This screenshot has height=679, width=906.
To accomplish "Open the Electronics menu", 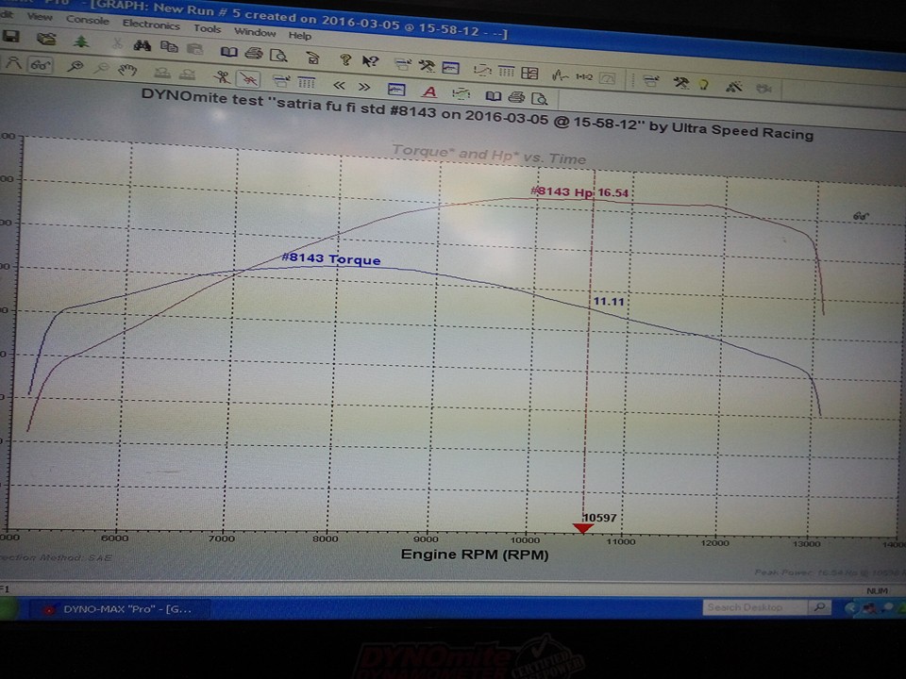I will (x=151, y=25).
